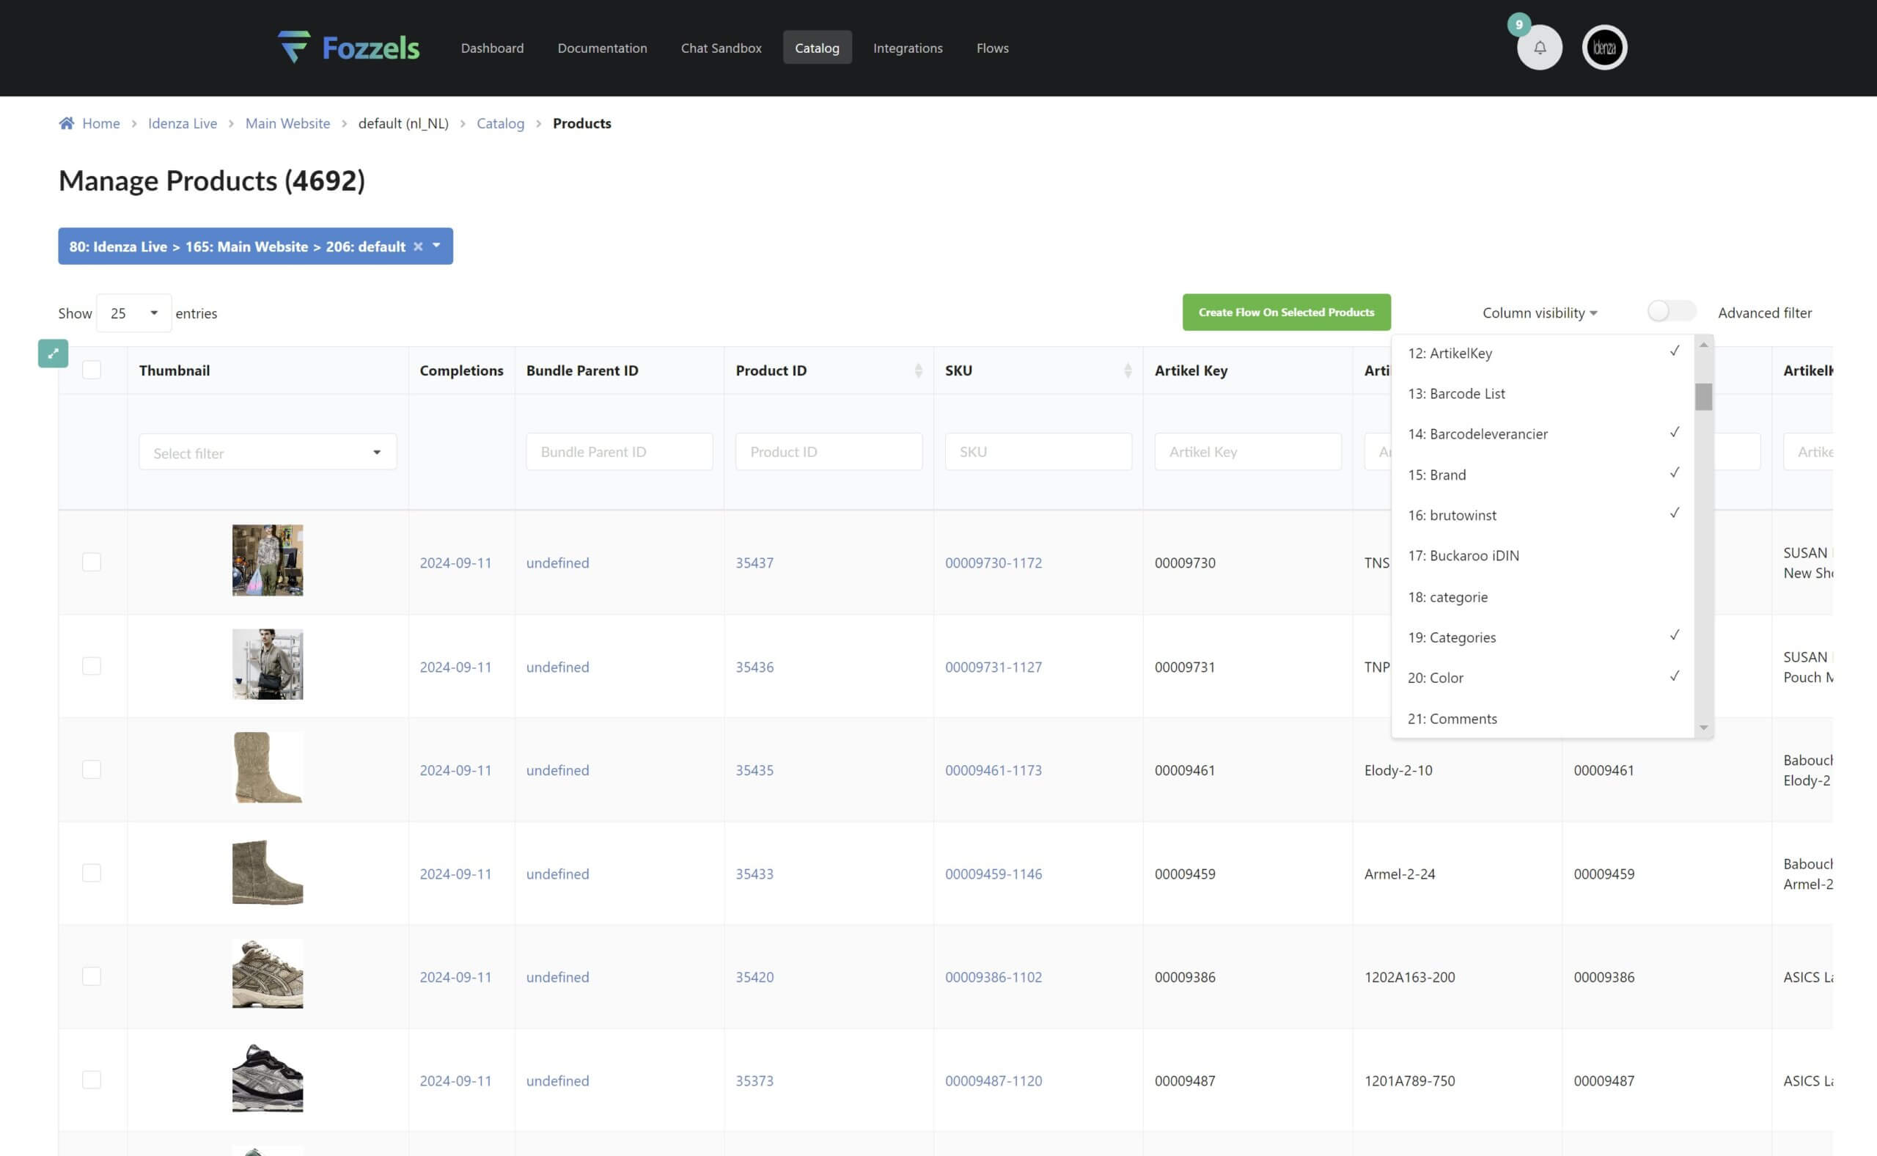
Task: Toggle the Advanced filter switch
Action: (1671, 312)
